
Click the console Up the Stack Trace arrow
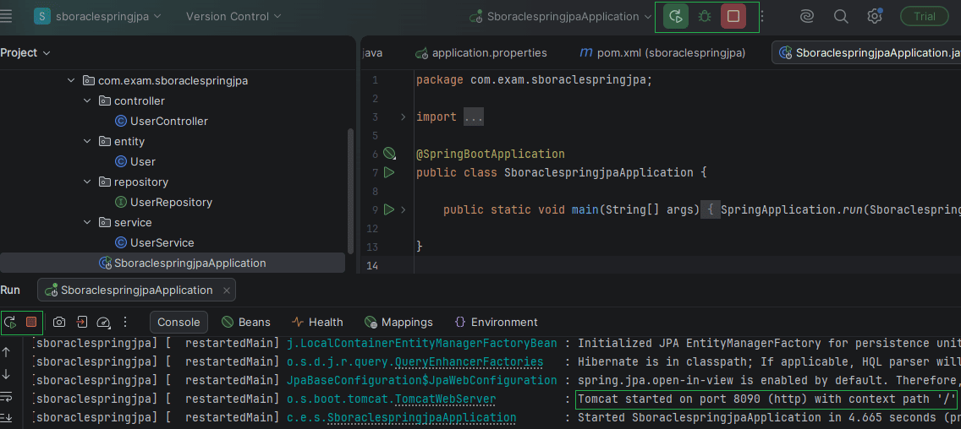coord(6,352)
